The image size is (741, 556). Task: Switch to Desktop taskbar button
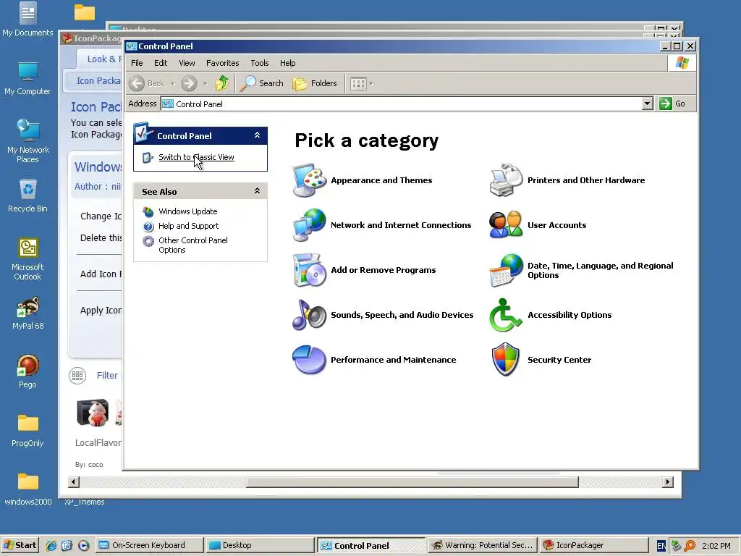coord(260,545)
